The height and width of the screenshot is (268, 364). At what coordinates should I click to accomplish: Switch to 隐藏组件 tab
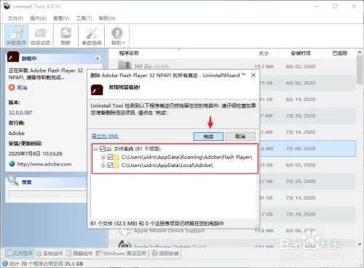click(x=79, y=253)
